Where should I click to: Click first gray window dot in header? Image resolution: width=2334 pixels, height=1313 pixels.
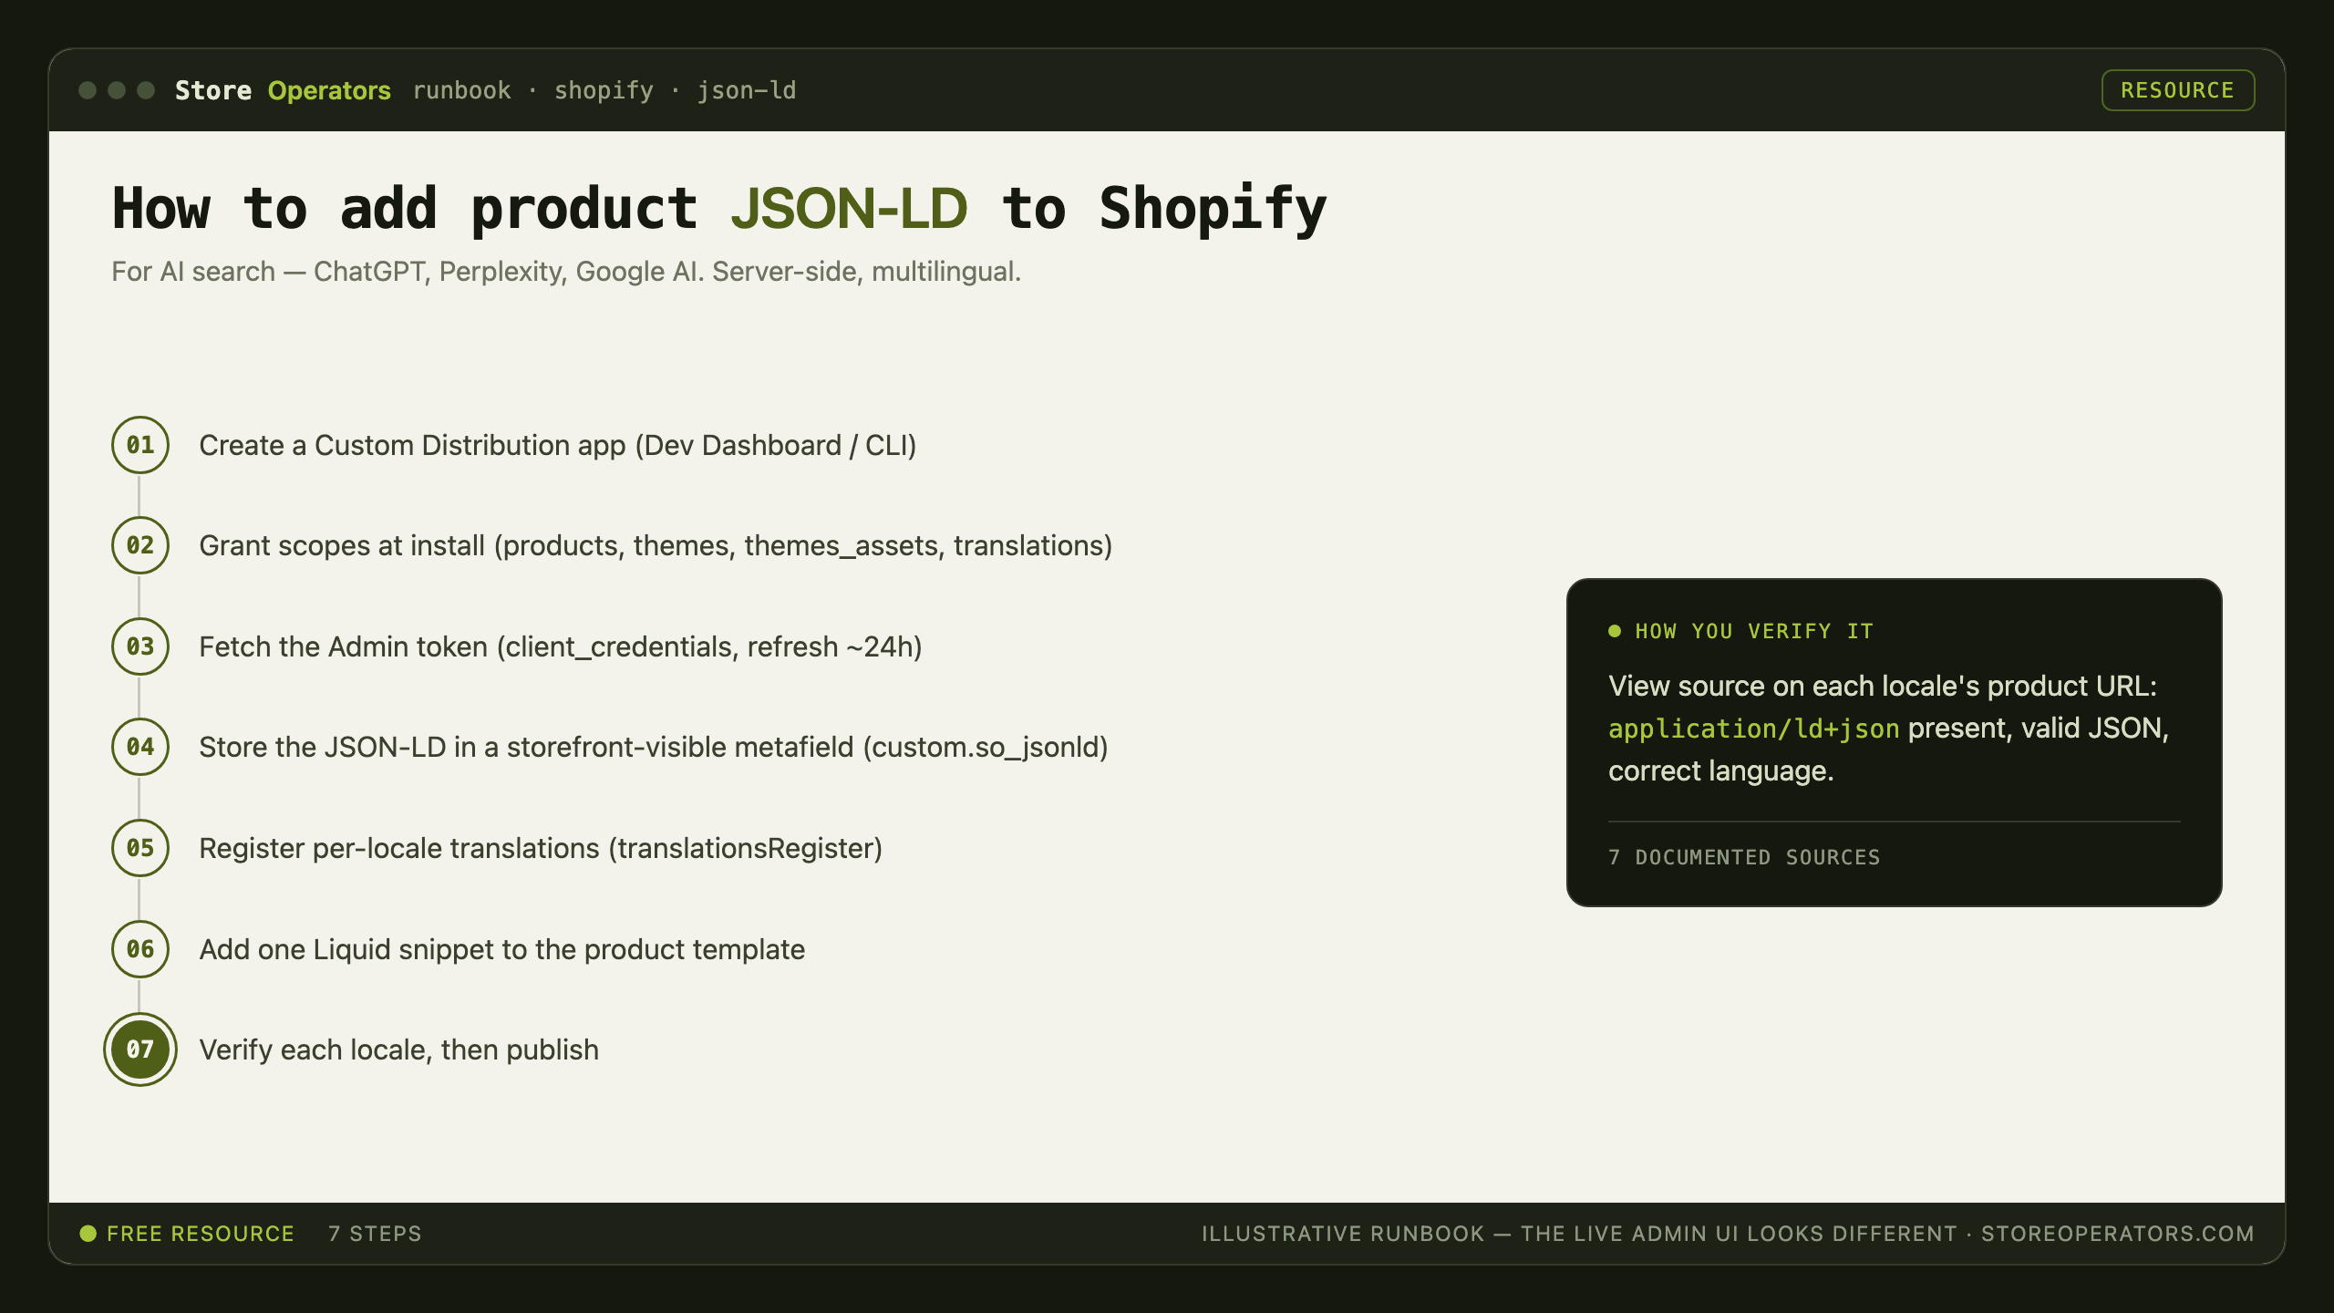88,90
